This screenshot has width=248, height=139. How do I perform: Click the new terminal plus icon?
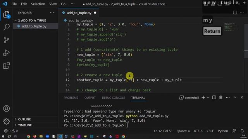click(203, 98)
